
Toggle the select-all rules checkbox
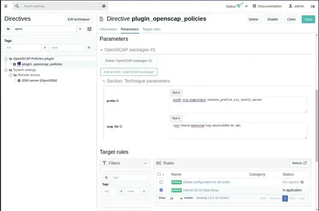click(159, 174)
